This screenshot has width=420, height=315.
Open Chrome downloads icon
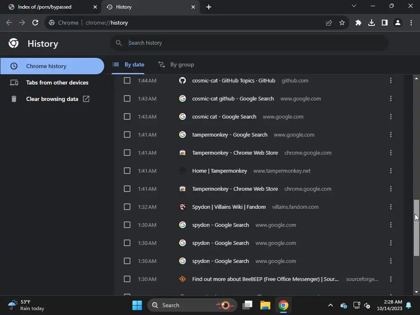tap(372, 23)
